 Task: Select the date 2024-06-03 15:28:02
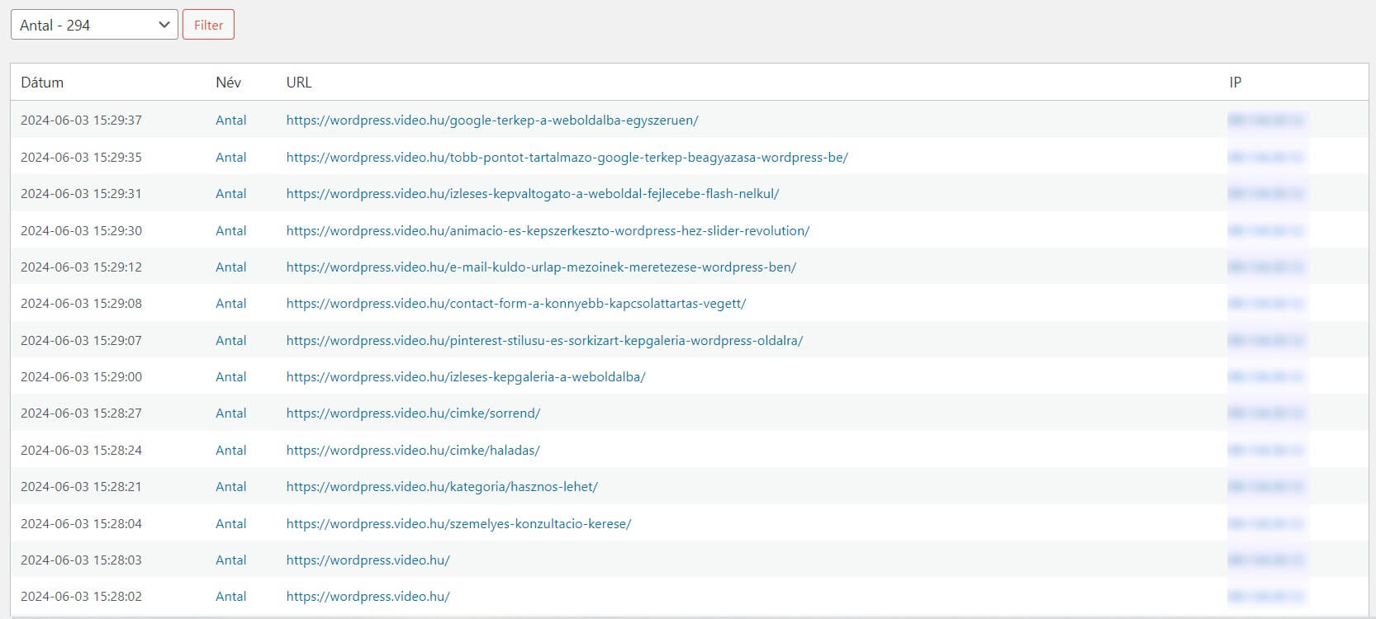point(81,597)
